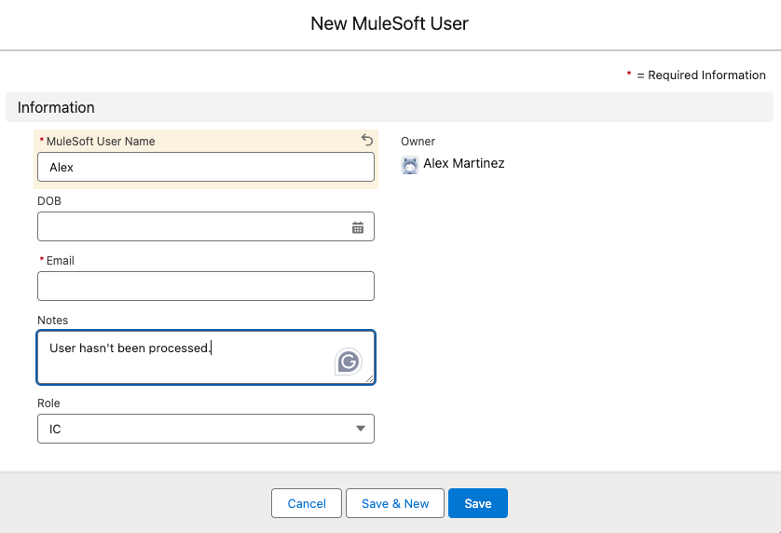781x533 pixels.
Task: Undo changes to MuleSoft User Name field
Action: pos(367,140)
